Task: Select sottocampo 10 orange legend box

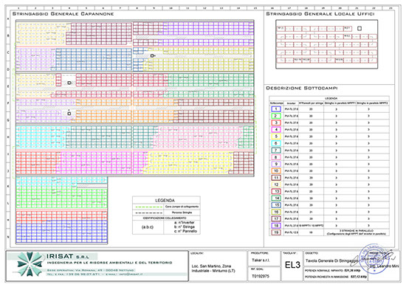Action: click(276, 171)
